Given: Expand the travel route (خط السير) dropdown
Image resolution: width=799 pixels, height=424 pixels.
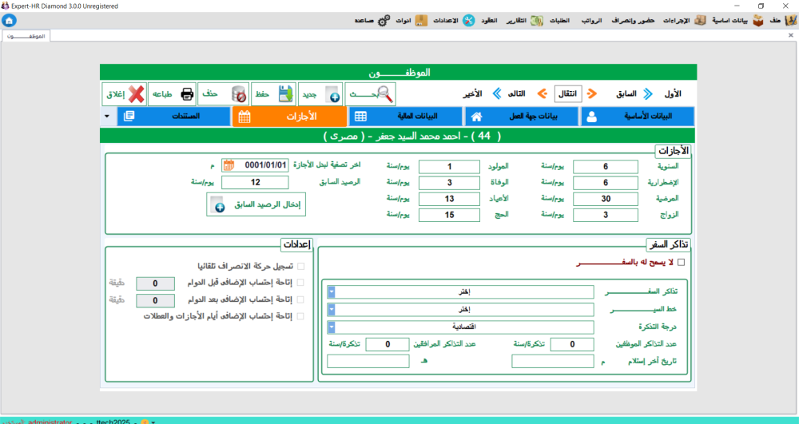Looking at the screenshot, I should point(332,310).
